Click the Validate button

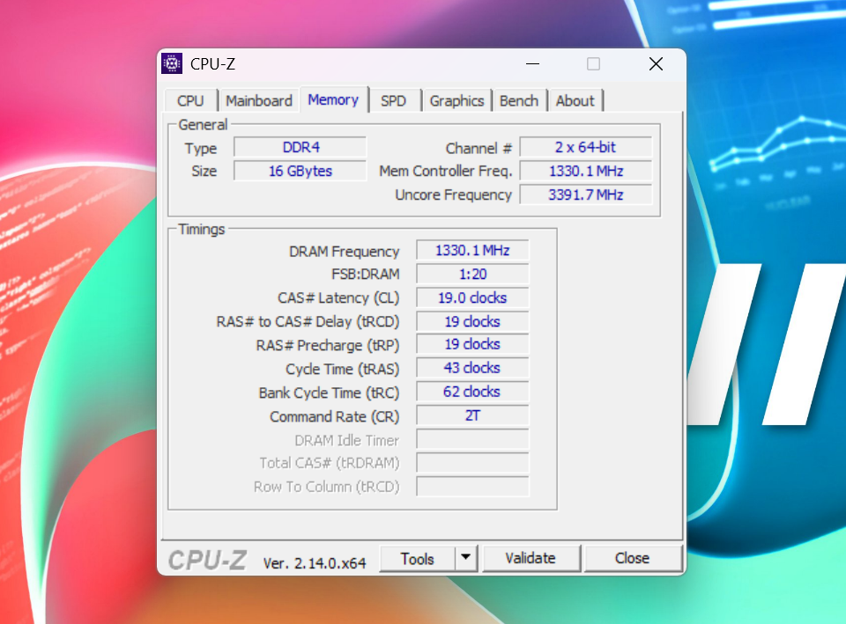531,558
